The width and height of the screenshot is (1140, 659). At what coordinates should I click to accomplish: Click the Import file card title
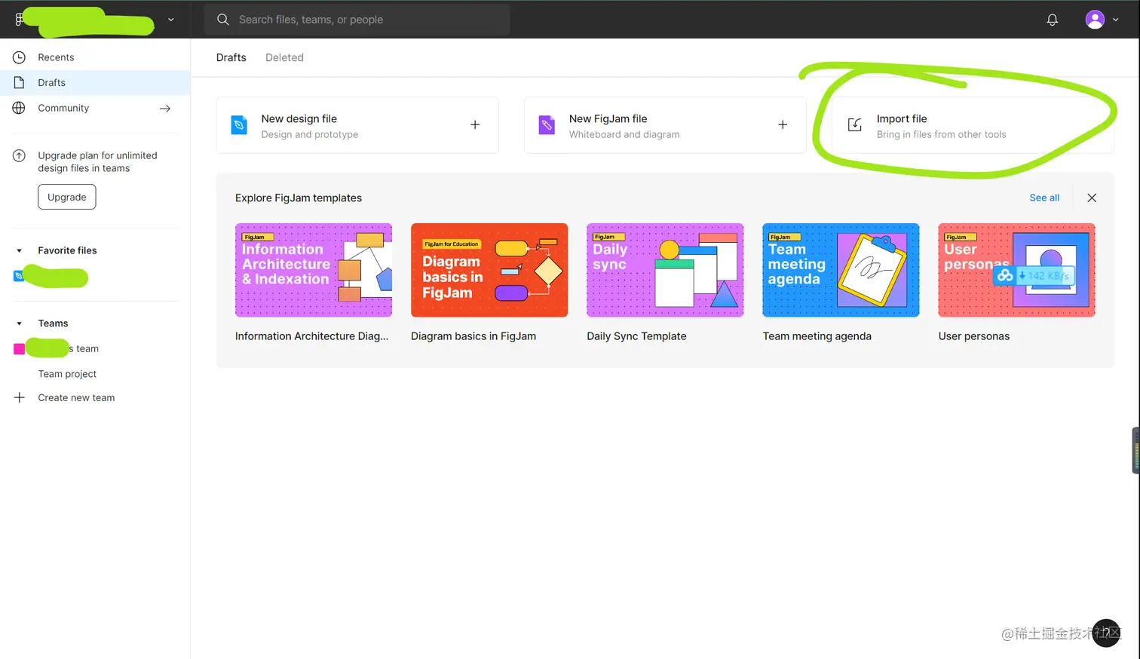902,118
